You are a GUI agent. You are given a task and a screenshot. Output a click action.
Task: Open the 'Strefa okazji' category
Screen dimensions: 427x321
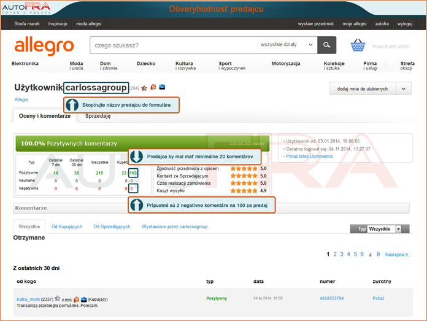[407, 66]
